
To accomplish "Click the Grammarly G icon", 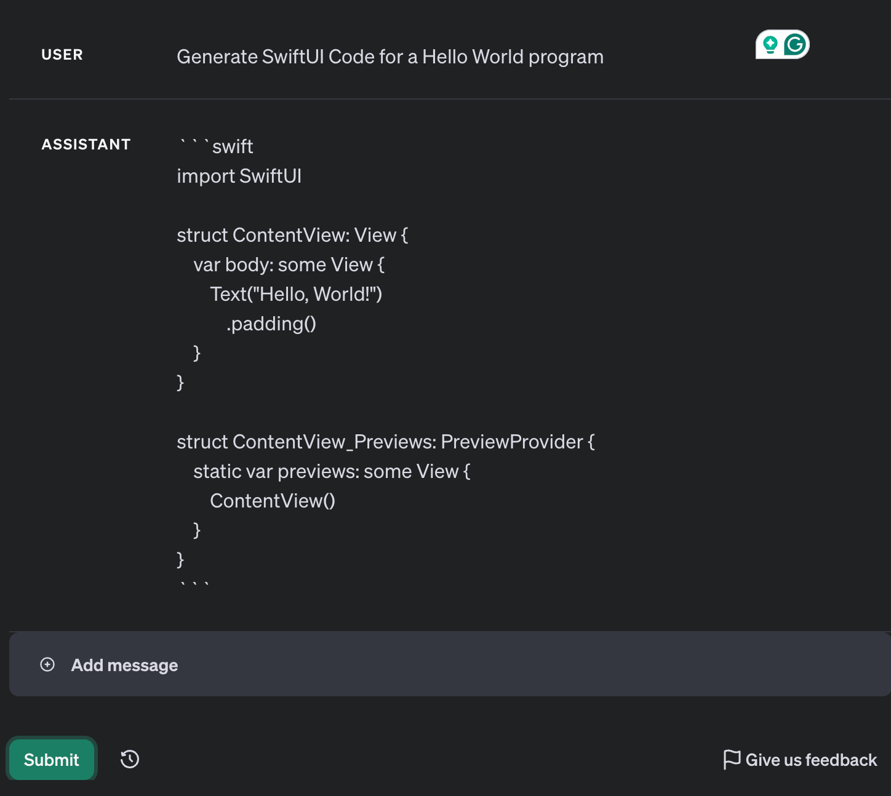I will pyautogui.click(x=795, y=44).
